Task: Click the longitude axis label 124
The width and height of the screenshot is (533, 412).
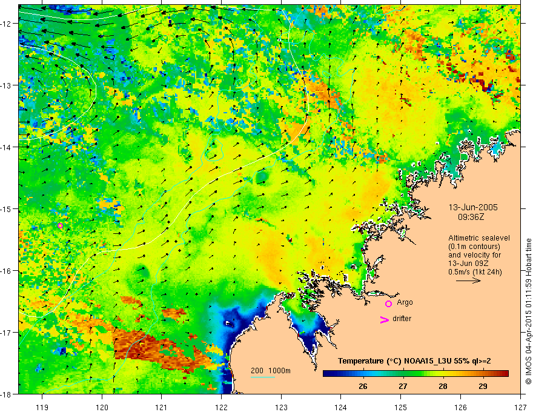Action: pyautogui.click(x=341, y=408)
